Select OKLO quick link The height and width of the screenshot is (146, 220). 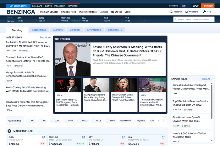coord(83,121)
